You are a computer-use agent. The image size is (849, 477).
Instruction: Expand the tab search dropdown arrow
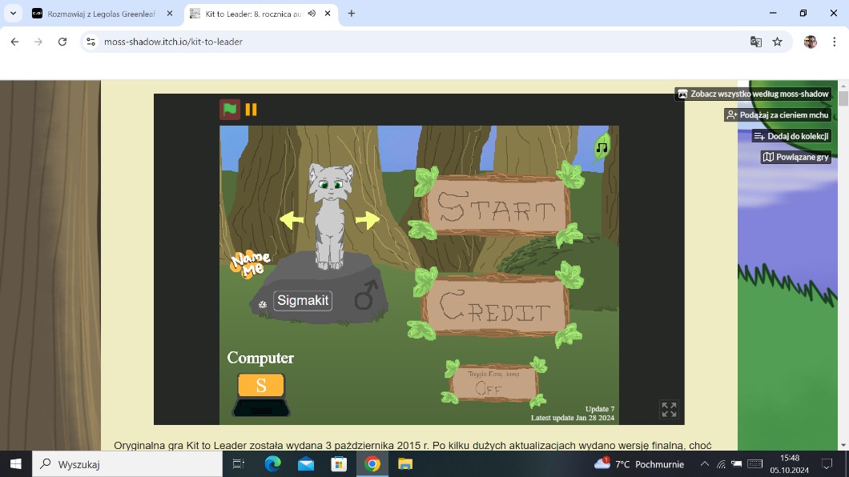(13, 14)
